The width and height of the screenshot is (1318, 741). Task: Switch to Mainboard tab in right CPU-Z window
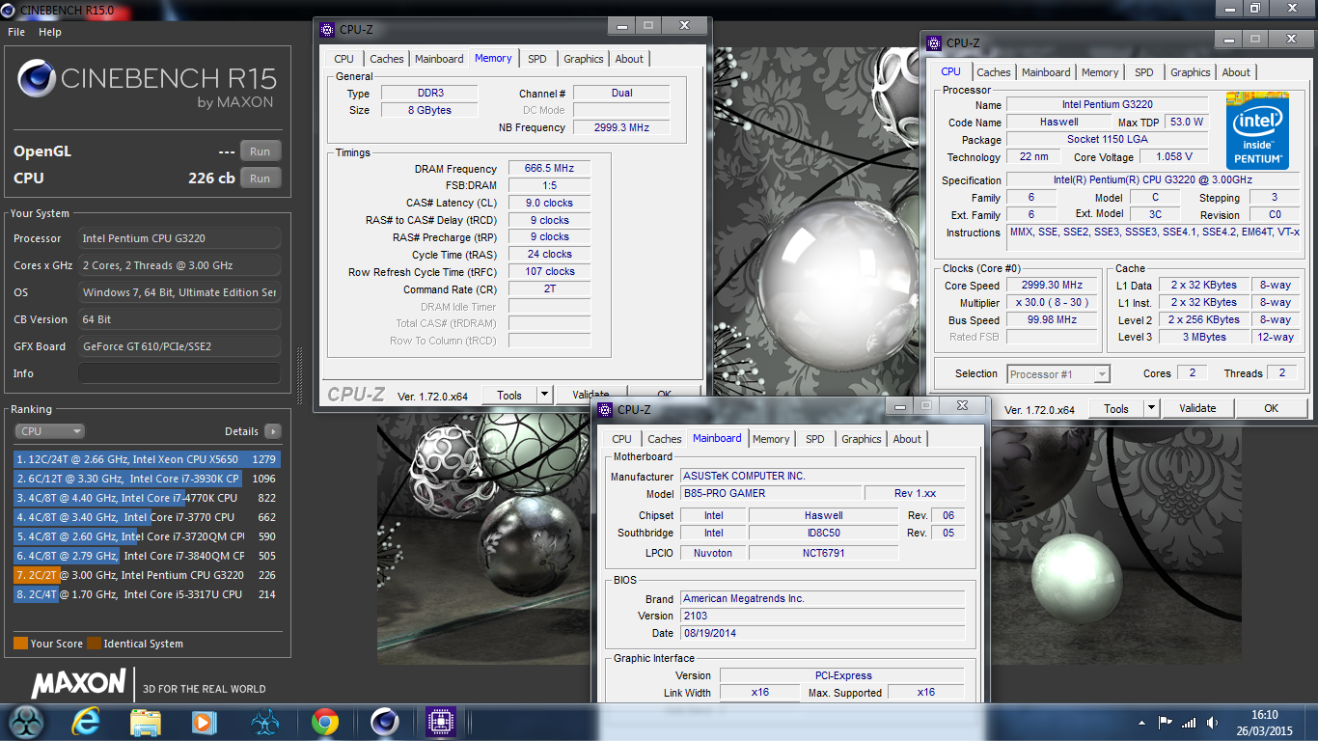pyautogui.click(x=1046, y=72)
